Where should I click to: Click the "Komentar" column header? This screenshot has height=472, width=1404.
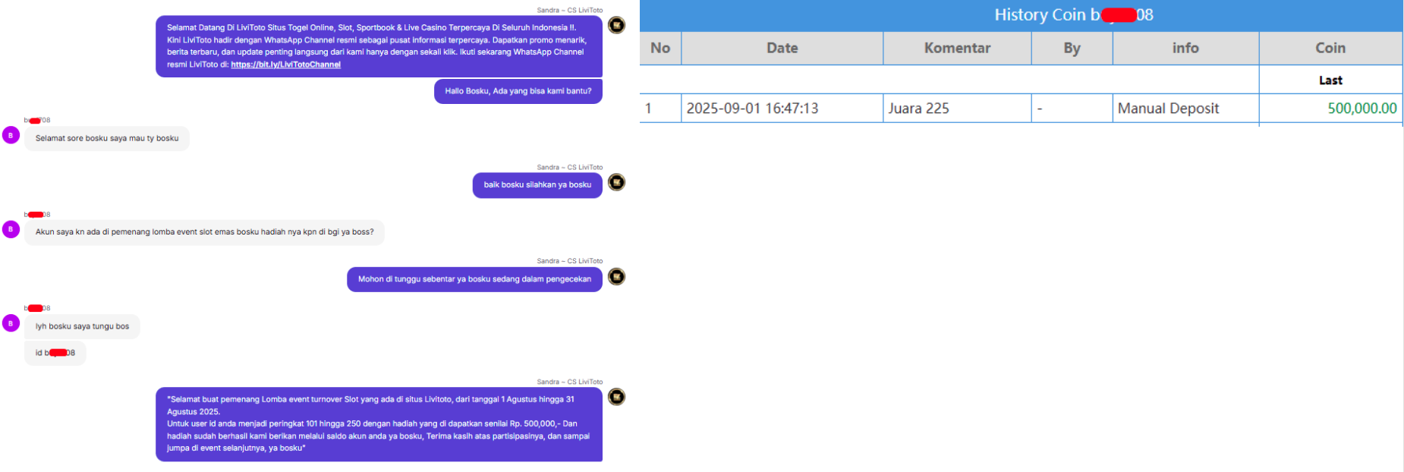pos(957,48)
